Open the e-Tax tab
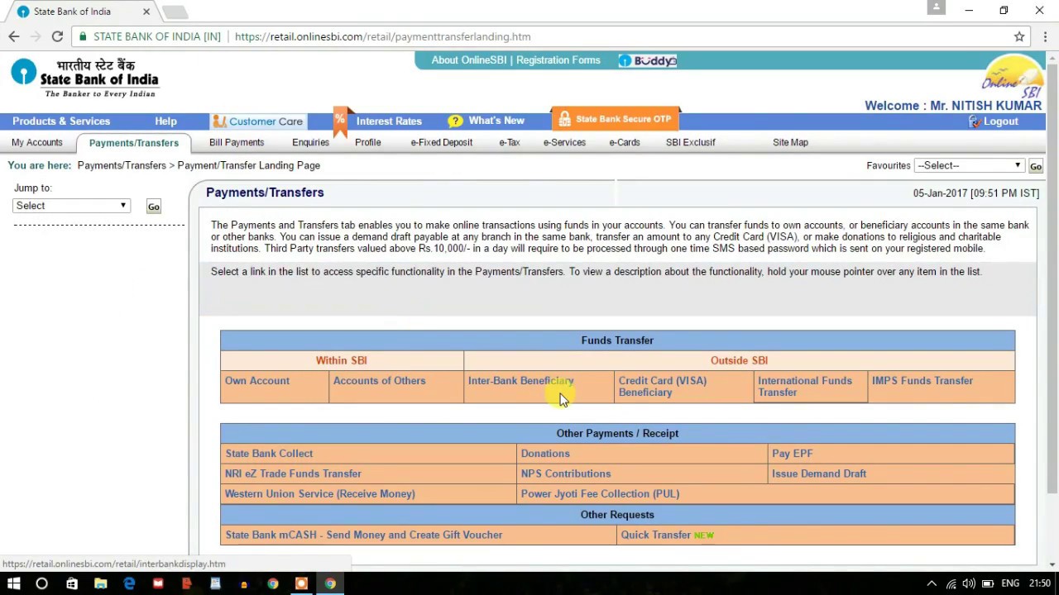This screenshot has width=1059, height=595. pos(510,142)
